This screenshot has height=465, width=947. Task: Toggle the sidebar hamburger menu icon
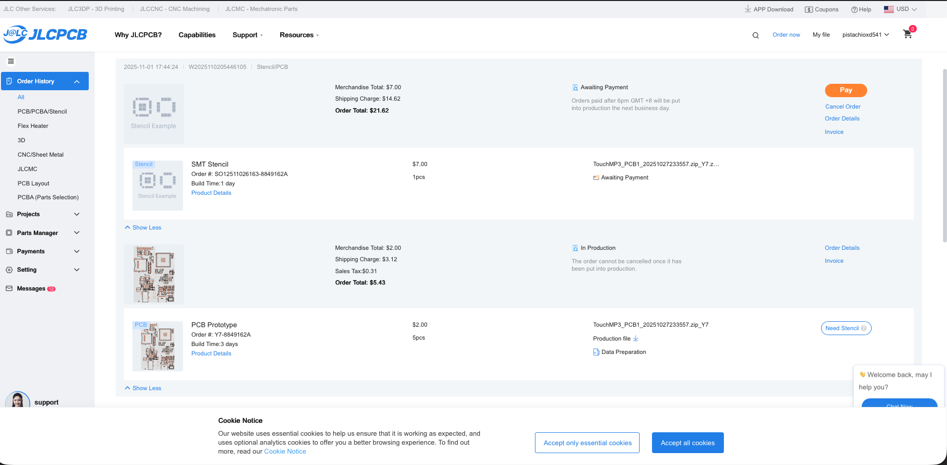[x=11, y=61]
